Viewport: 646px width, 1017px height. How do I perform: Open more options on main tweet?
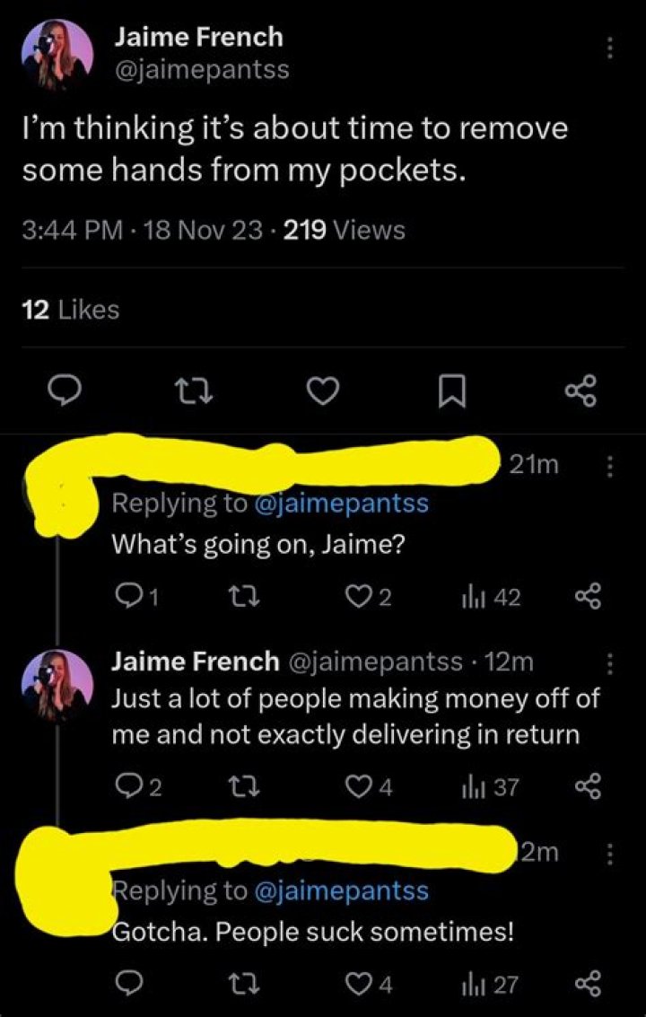click(x=610, y=47)
